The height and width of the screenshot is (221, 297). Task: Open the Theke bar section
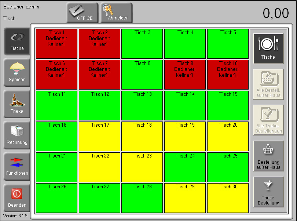(17, 104)
